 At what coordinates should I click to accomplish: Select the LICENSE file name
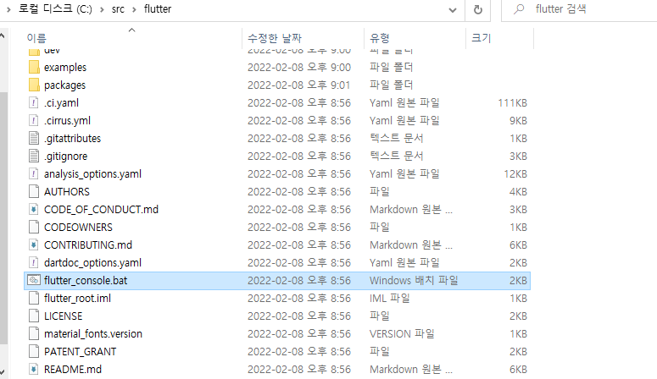point(63,316)
